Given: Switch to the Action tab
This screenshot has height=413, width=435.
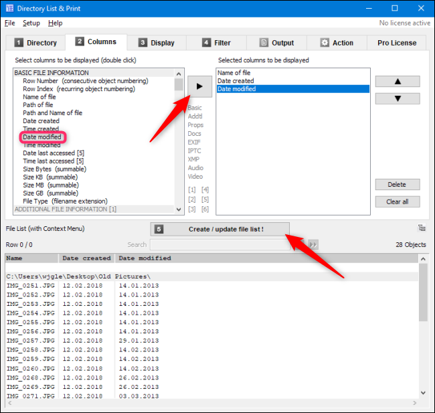Looking at the screenshot, I should pyautogui.click(x=337, y=43).
